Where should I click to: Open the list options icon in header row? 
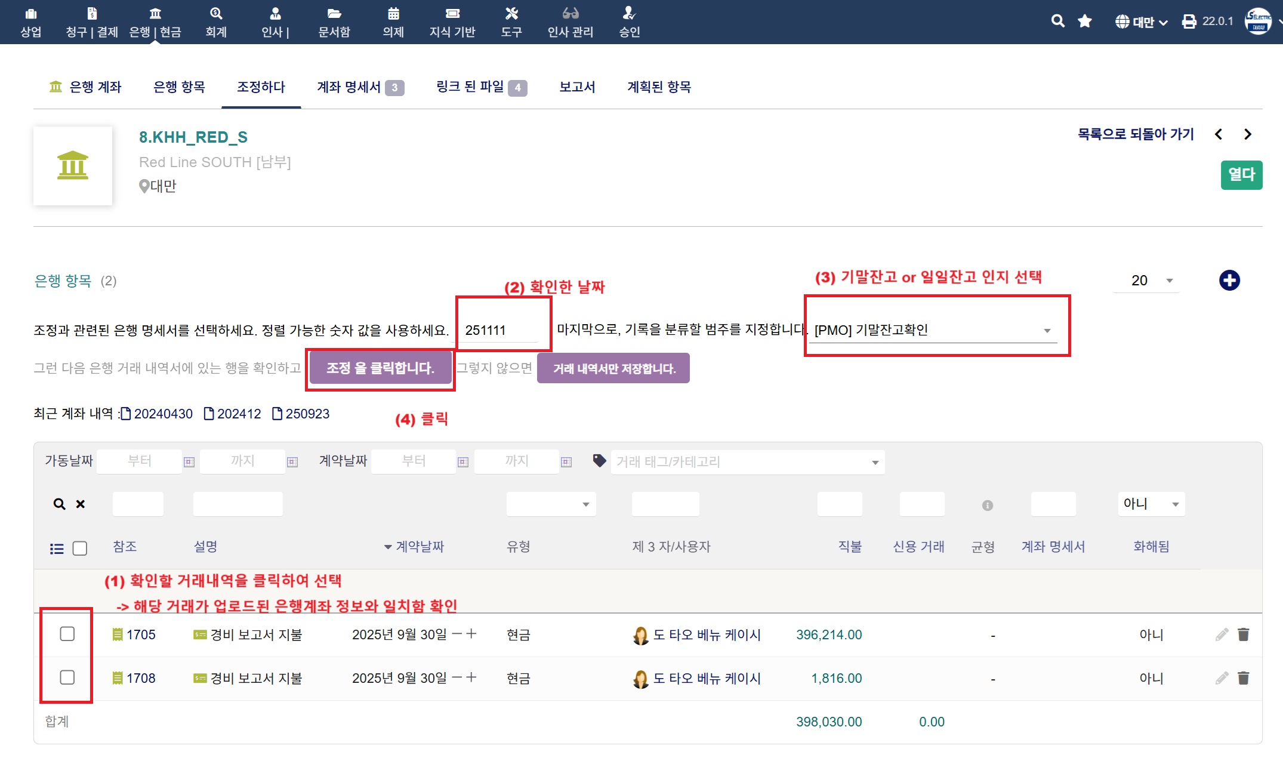coord(57,549)
